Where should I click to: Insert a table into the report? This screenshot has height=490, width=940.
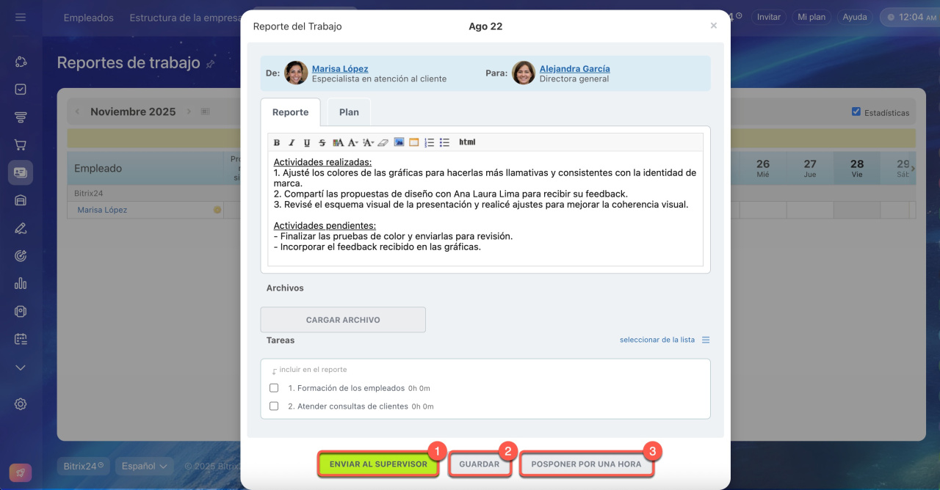[414, 142]
